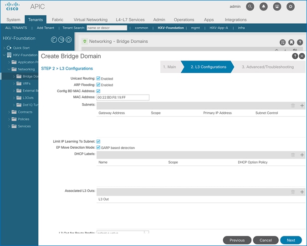Open the infra tenant link
The height and width of the screenshot is (246, 307).
[241, 28]
